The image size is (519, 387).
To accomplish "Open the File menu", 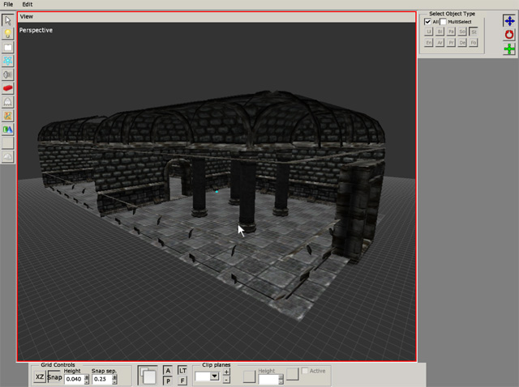I will (x=8, y=4).
